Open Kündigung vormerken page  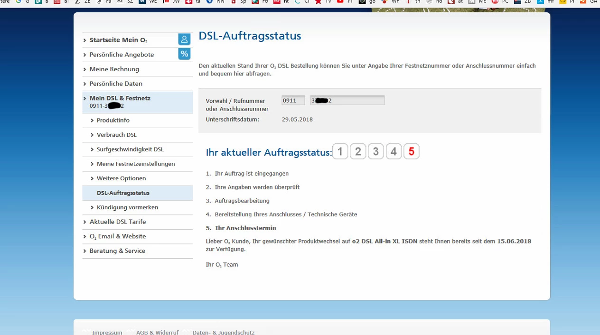[127, 207]
